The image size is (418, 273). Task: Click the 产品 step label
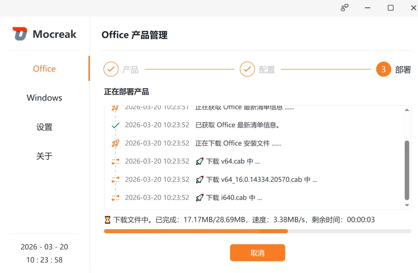click(130, 70)
